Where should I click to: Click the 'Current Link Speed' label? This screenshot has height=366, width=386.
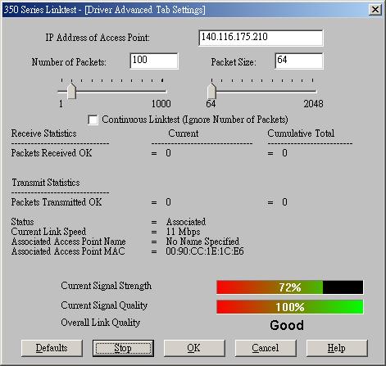point(48,232)
